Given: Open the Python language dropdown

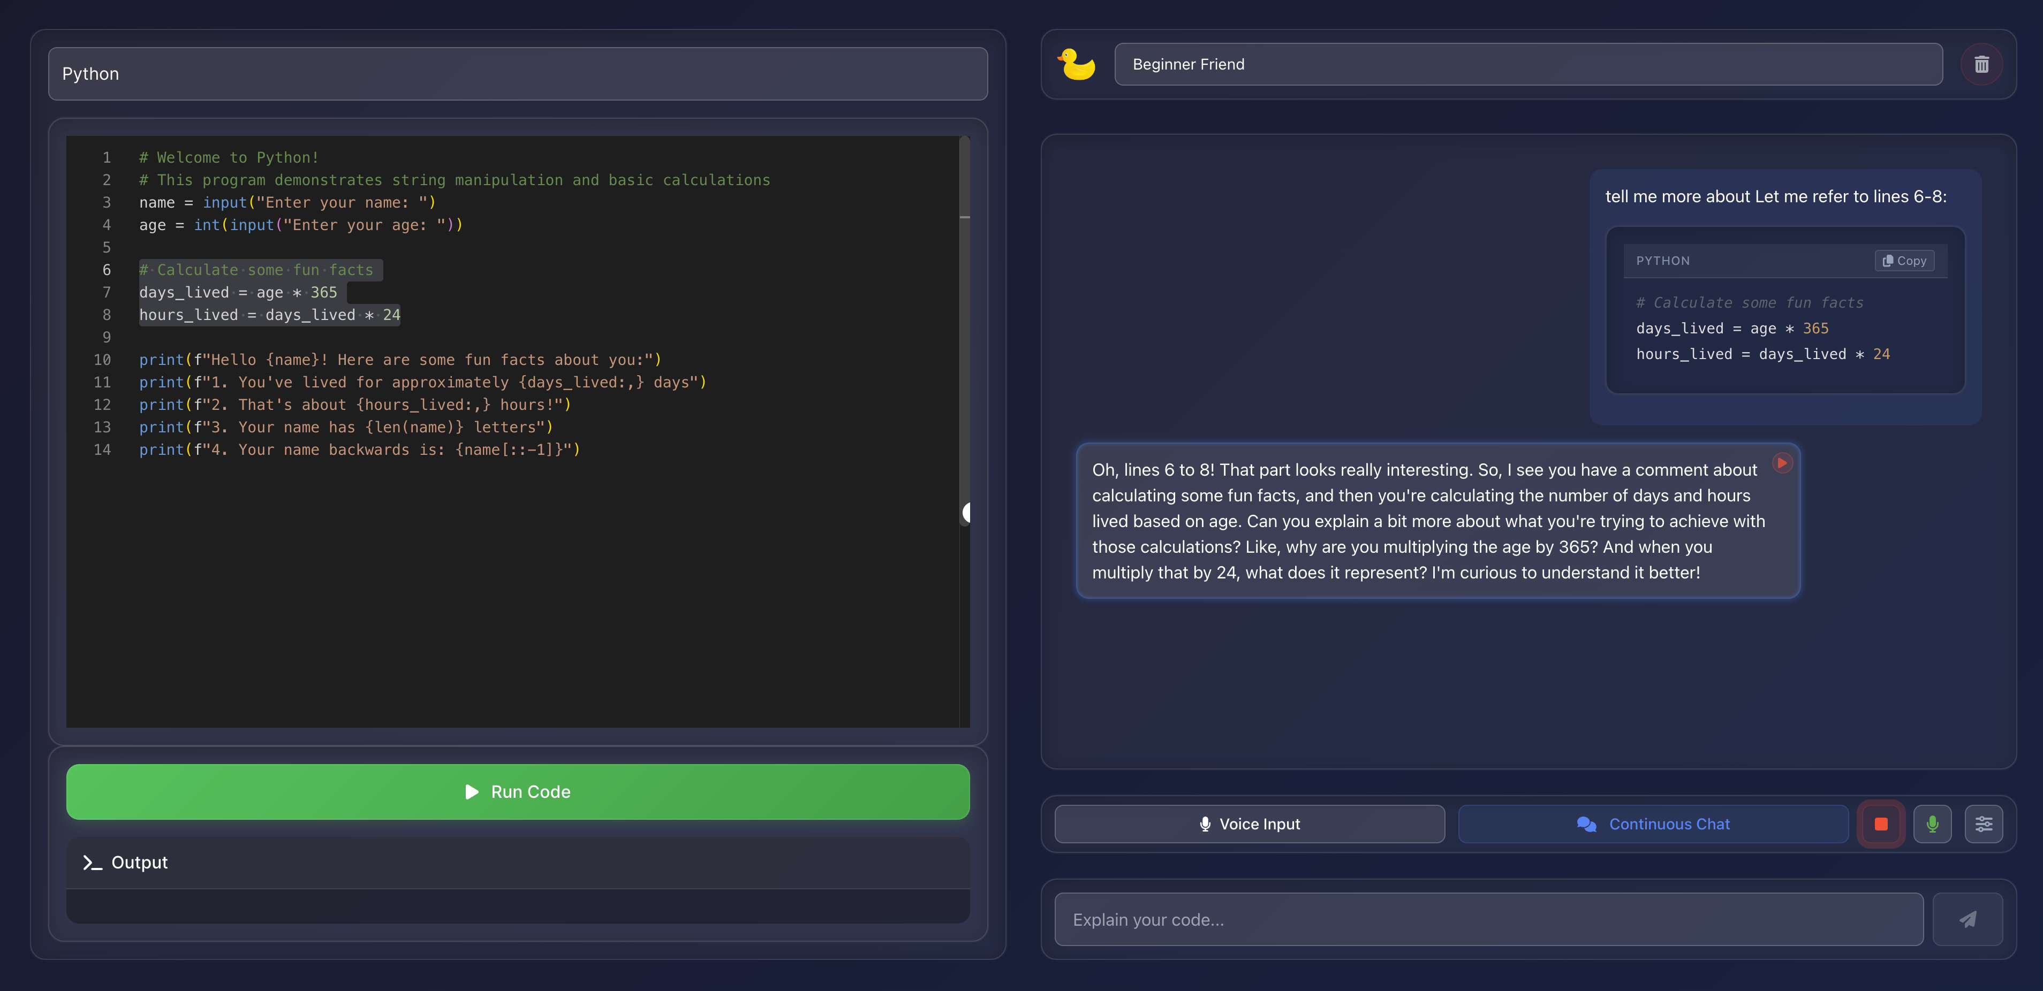Looking at the screenshot, I should coord(518,74).
